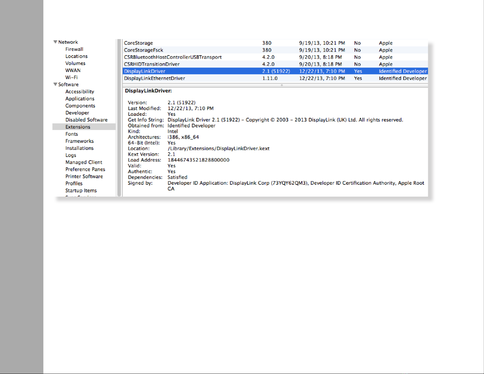The height and width of the screenshot is (374, 484).
Task: Open Startup Items in the sidebar
Action: click(81, 191)
